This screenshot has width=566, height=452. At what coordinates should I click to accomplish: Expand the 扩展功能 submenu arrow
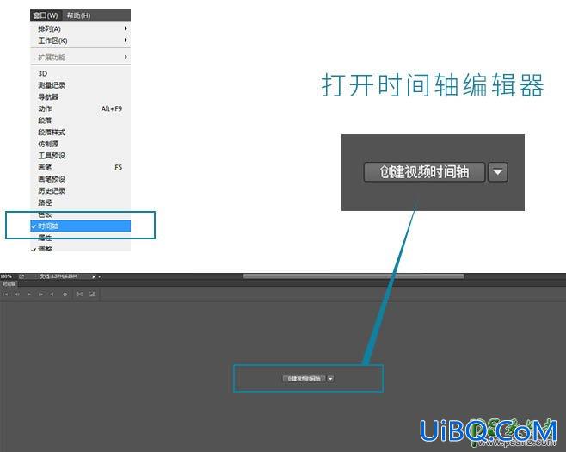(126, 57)
